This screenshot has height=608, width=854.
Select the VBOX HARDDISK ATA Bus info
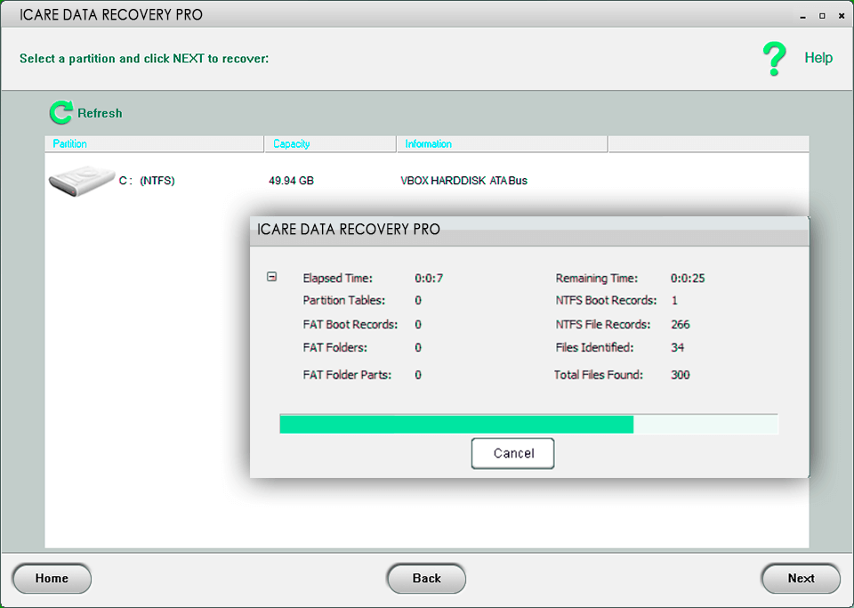(x=463, y=181)
